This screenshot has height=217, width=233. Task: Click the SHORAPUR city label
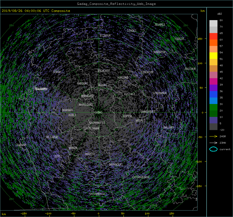click(159, 52)
